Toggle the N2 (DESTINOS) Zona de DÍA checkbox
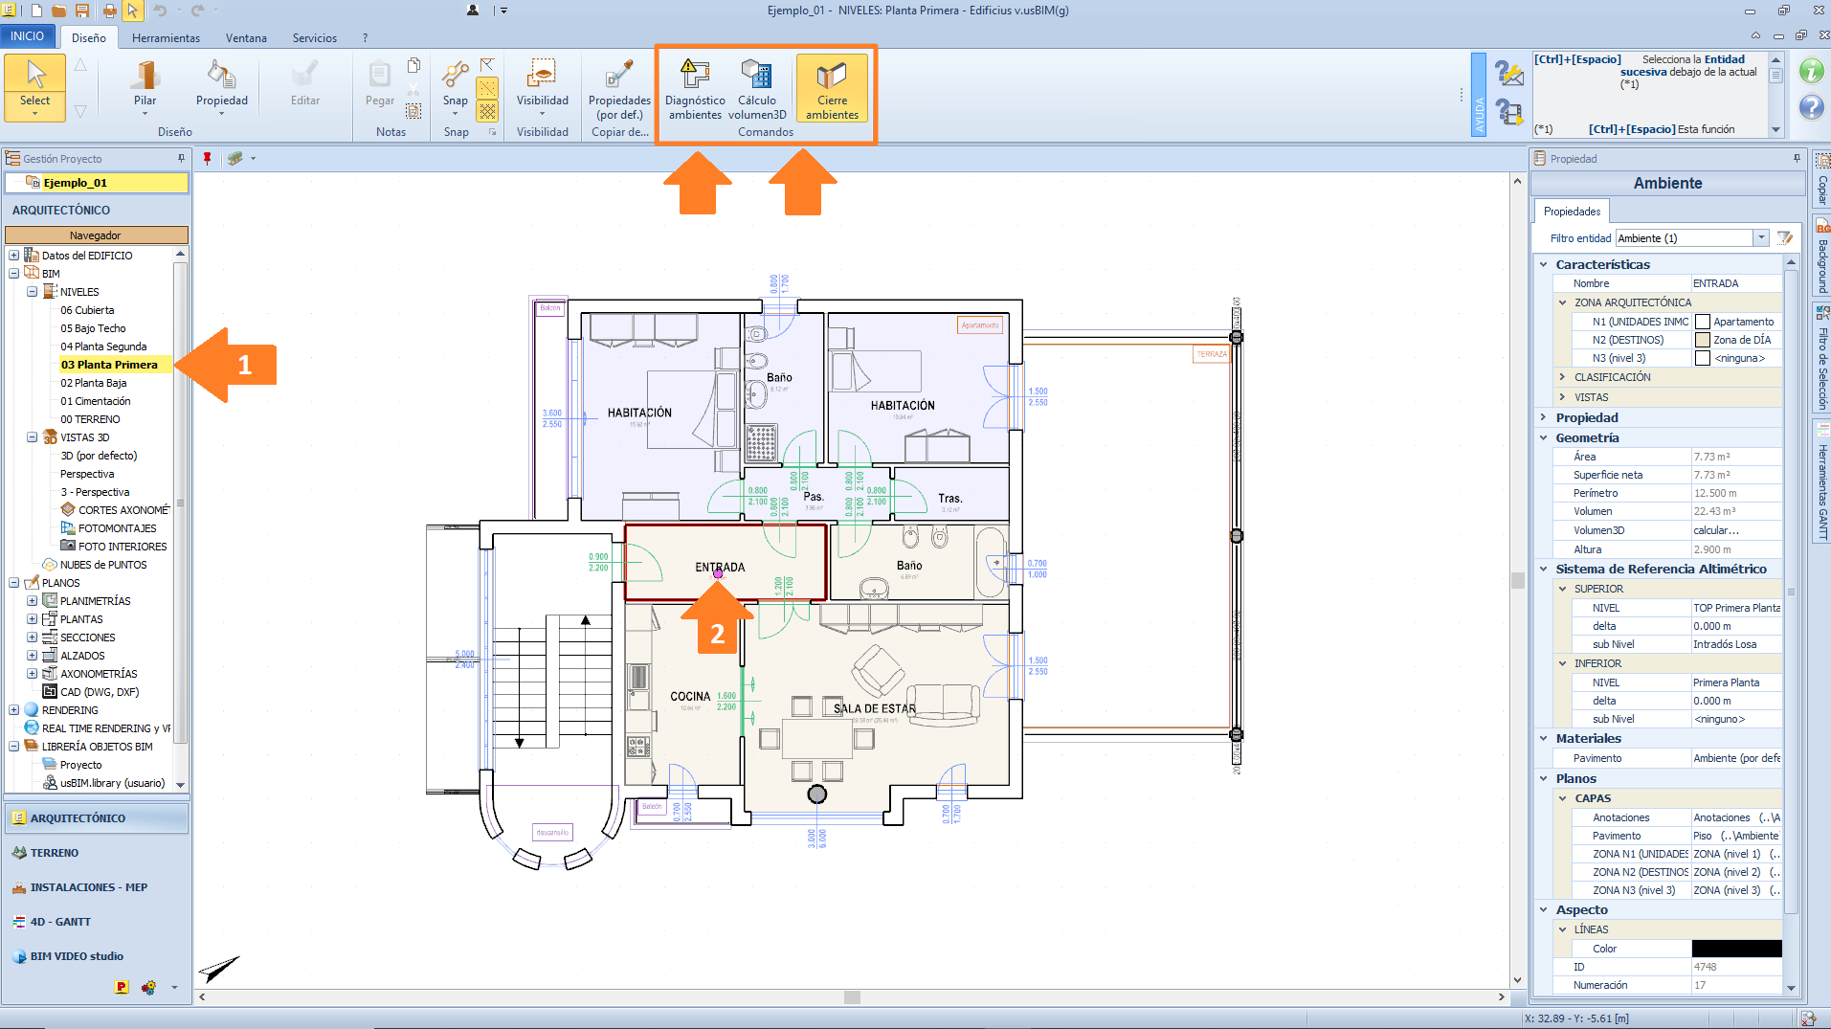The image size is (1831, 1029). [x=1703, y=340]
